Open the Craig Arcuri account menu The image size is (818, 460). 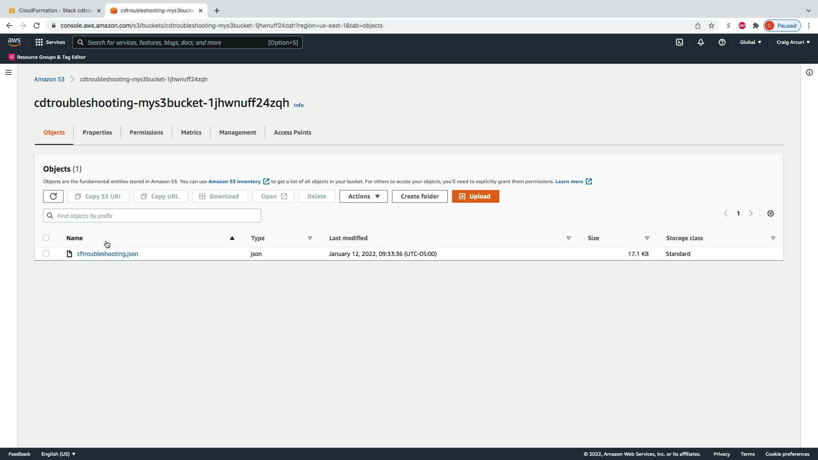tap(793, 42)
